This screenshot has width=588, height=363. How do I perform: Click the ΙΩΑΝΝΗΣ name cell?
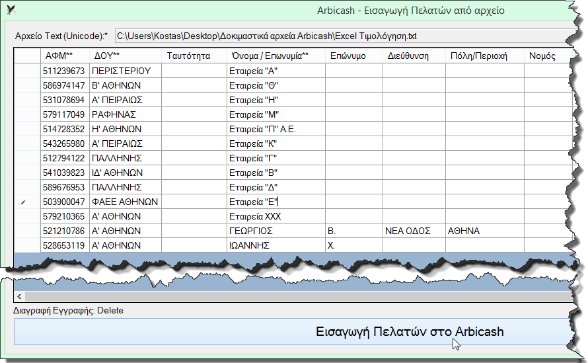(276, 245)
